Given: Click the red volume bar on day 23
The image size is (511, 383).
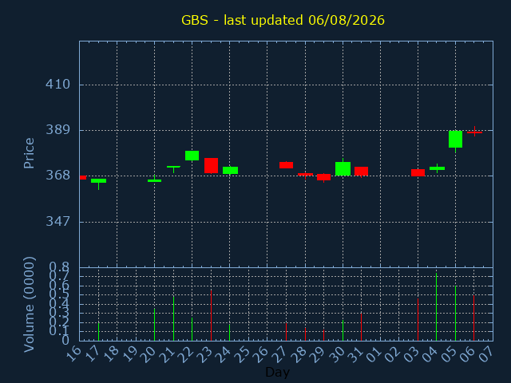Looking at the screenshot, I should tap(211, 315).
